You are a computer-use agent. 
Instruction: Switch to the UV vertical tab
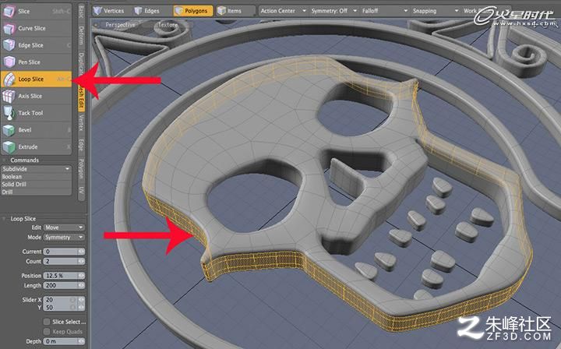coord(81,190)
